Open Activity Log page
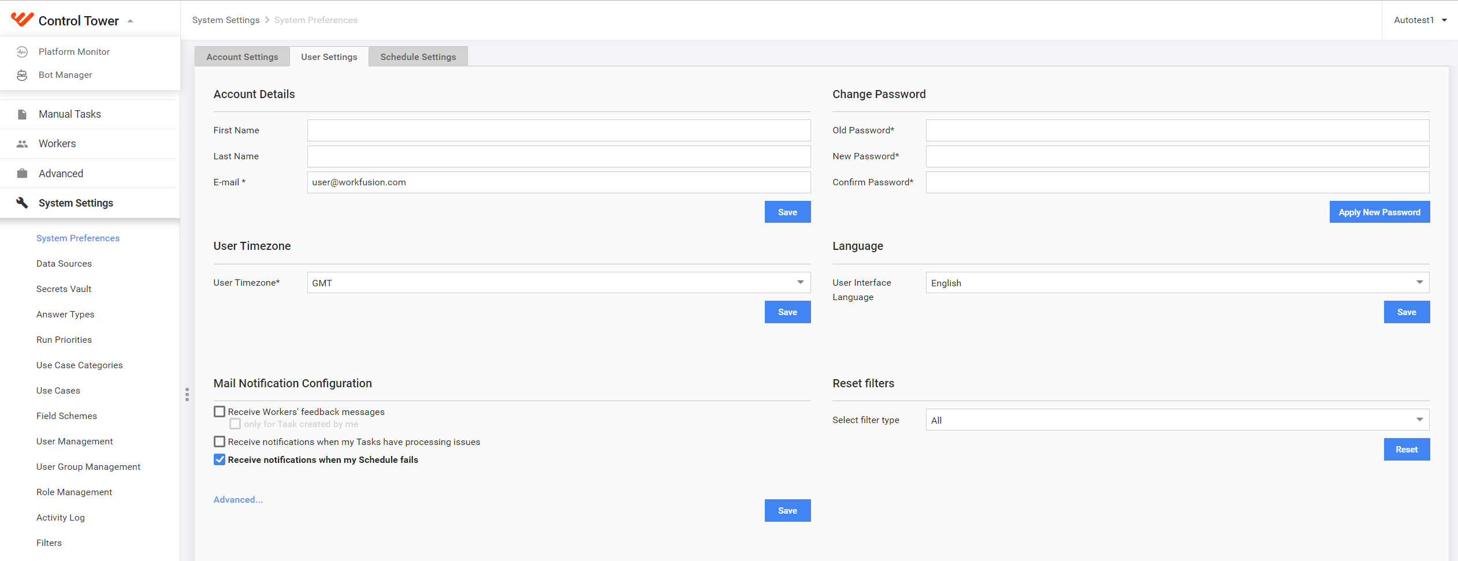 [61, 518]
